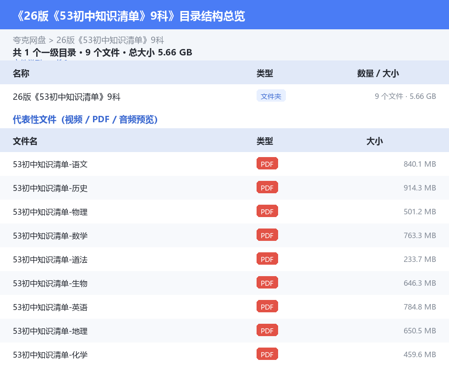Tap the PDF badge in the 道法 row

[267, 259]
